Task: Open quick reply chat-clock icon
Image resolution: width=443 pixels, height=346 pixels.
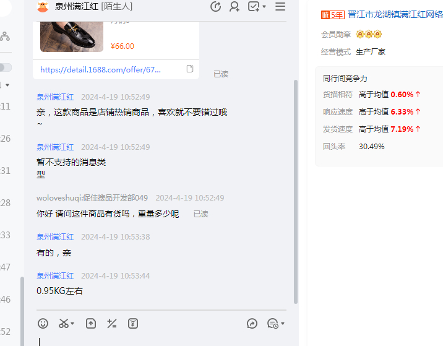Action: (273, 323)
